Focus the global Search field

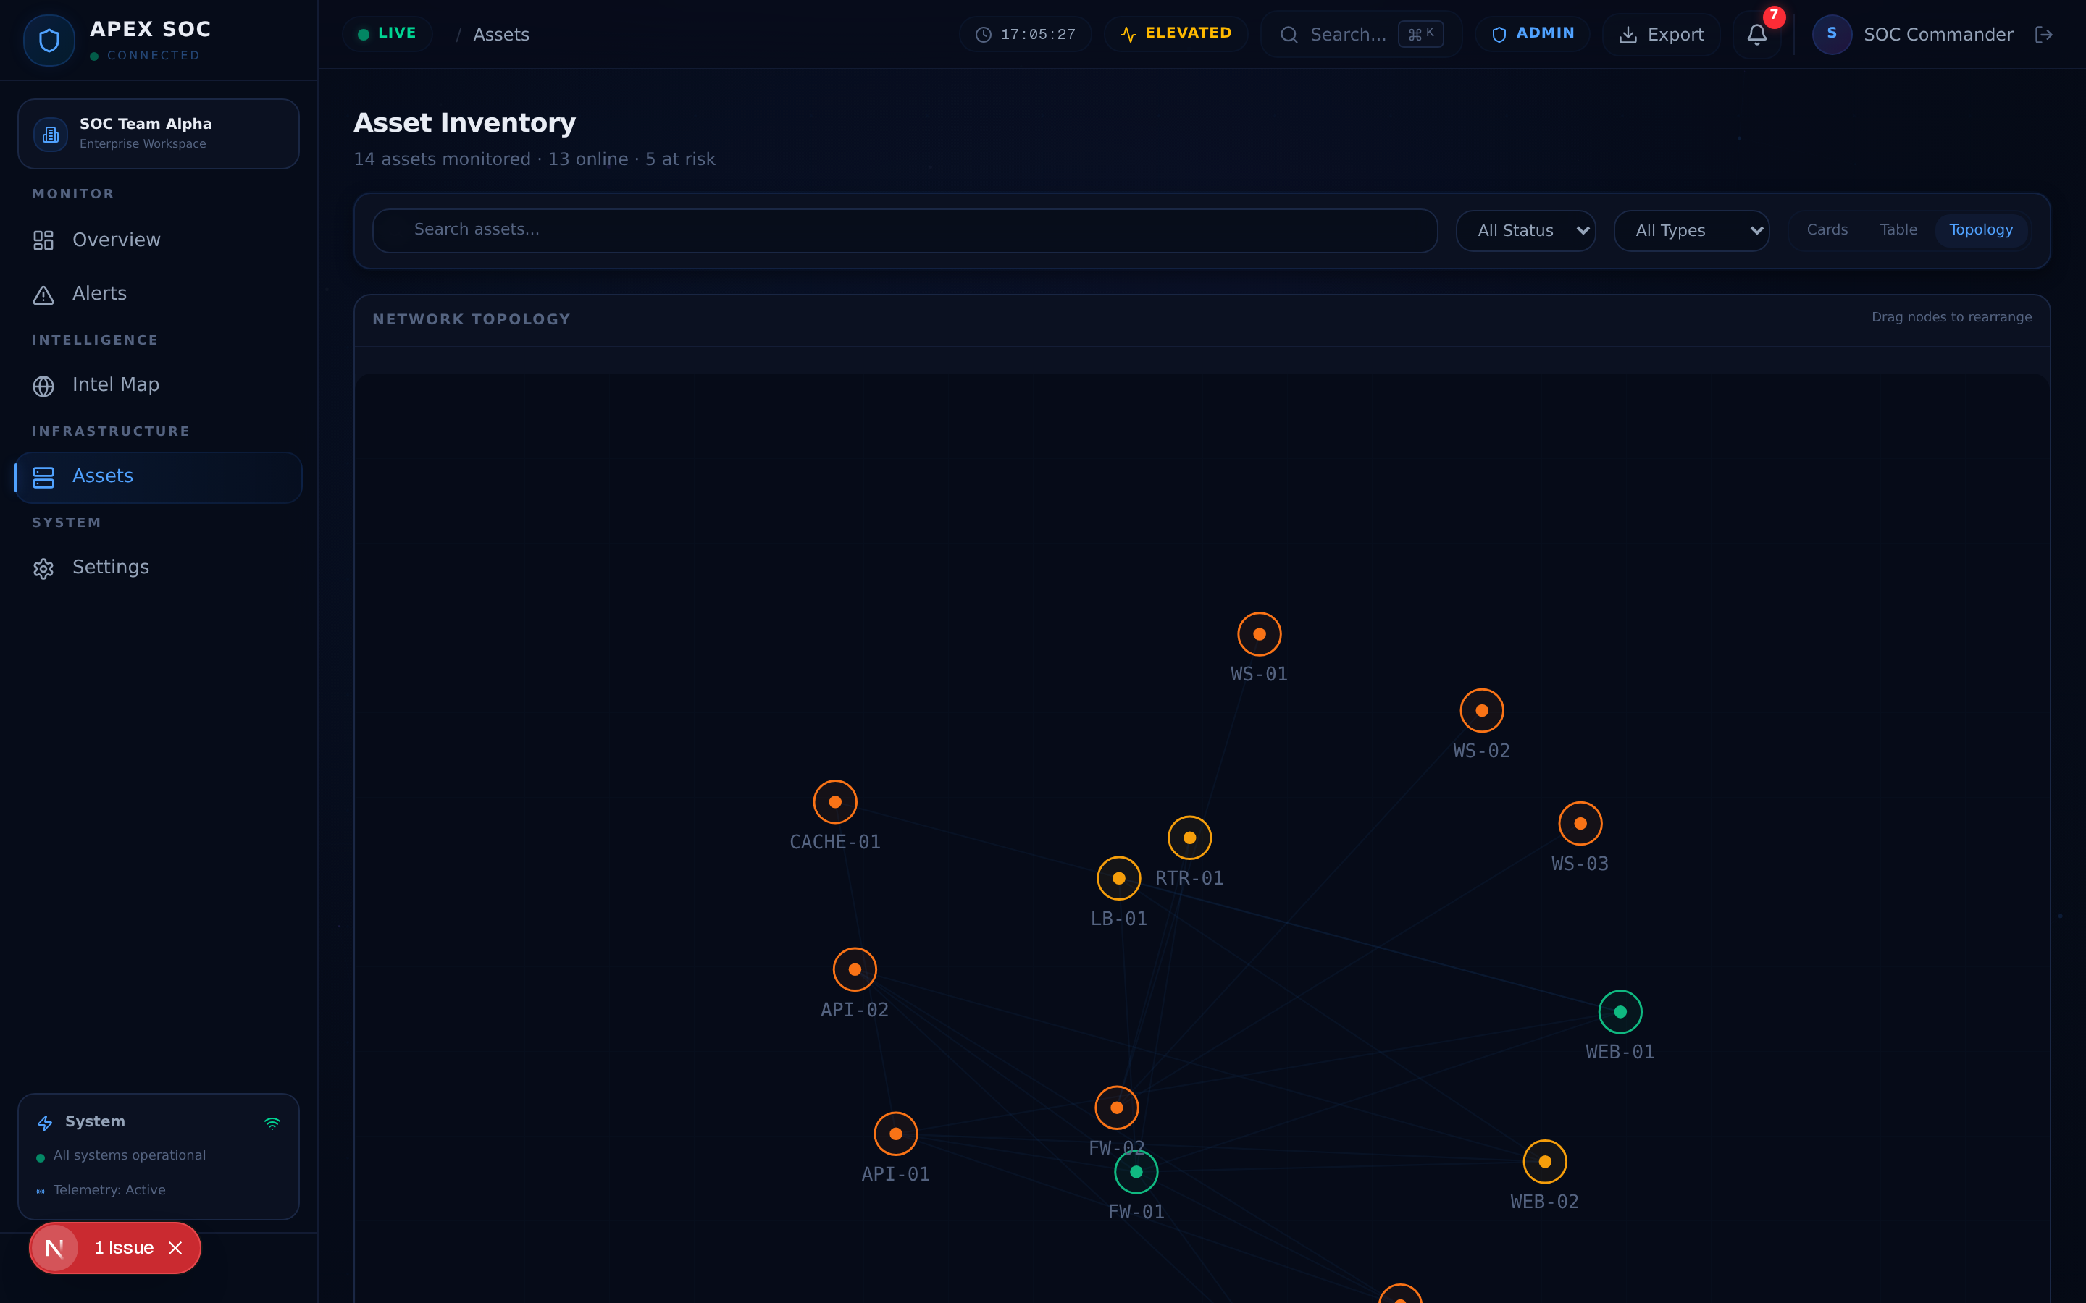[x=1361, y=35]
